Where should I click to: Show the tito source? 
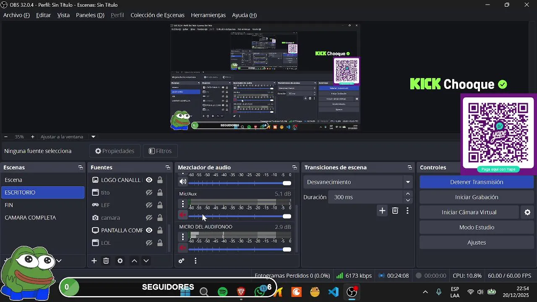pos(149,193)
